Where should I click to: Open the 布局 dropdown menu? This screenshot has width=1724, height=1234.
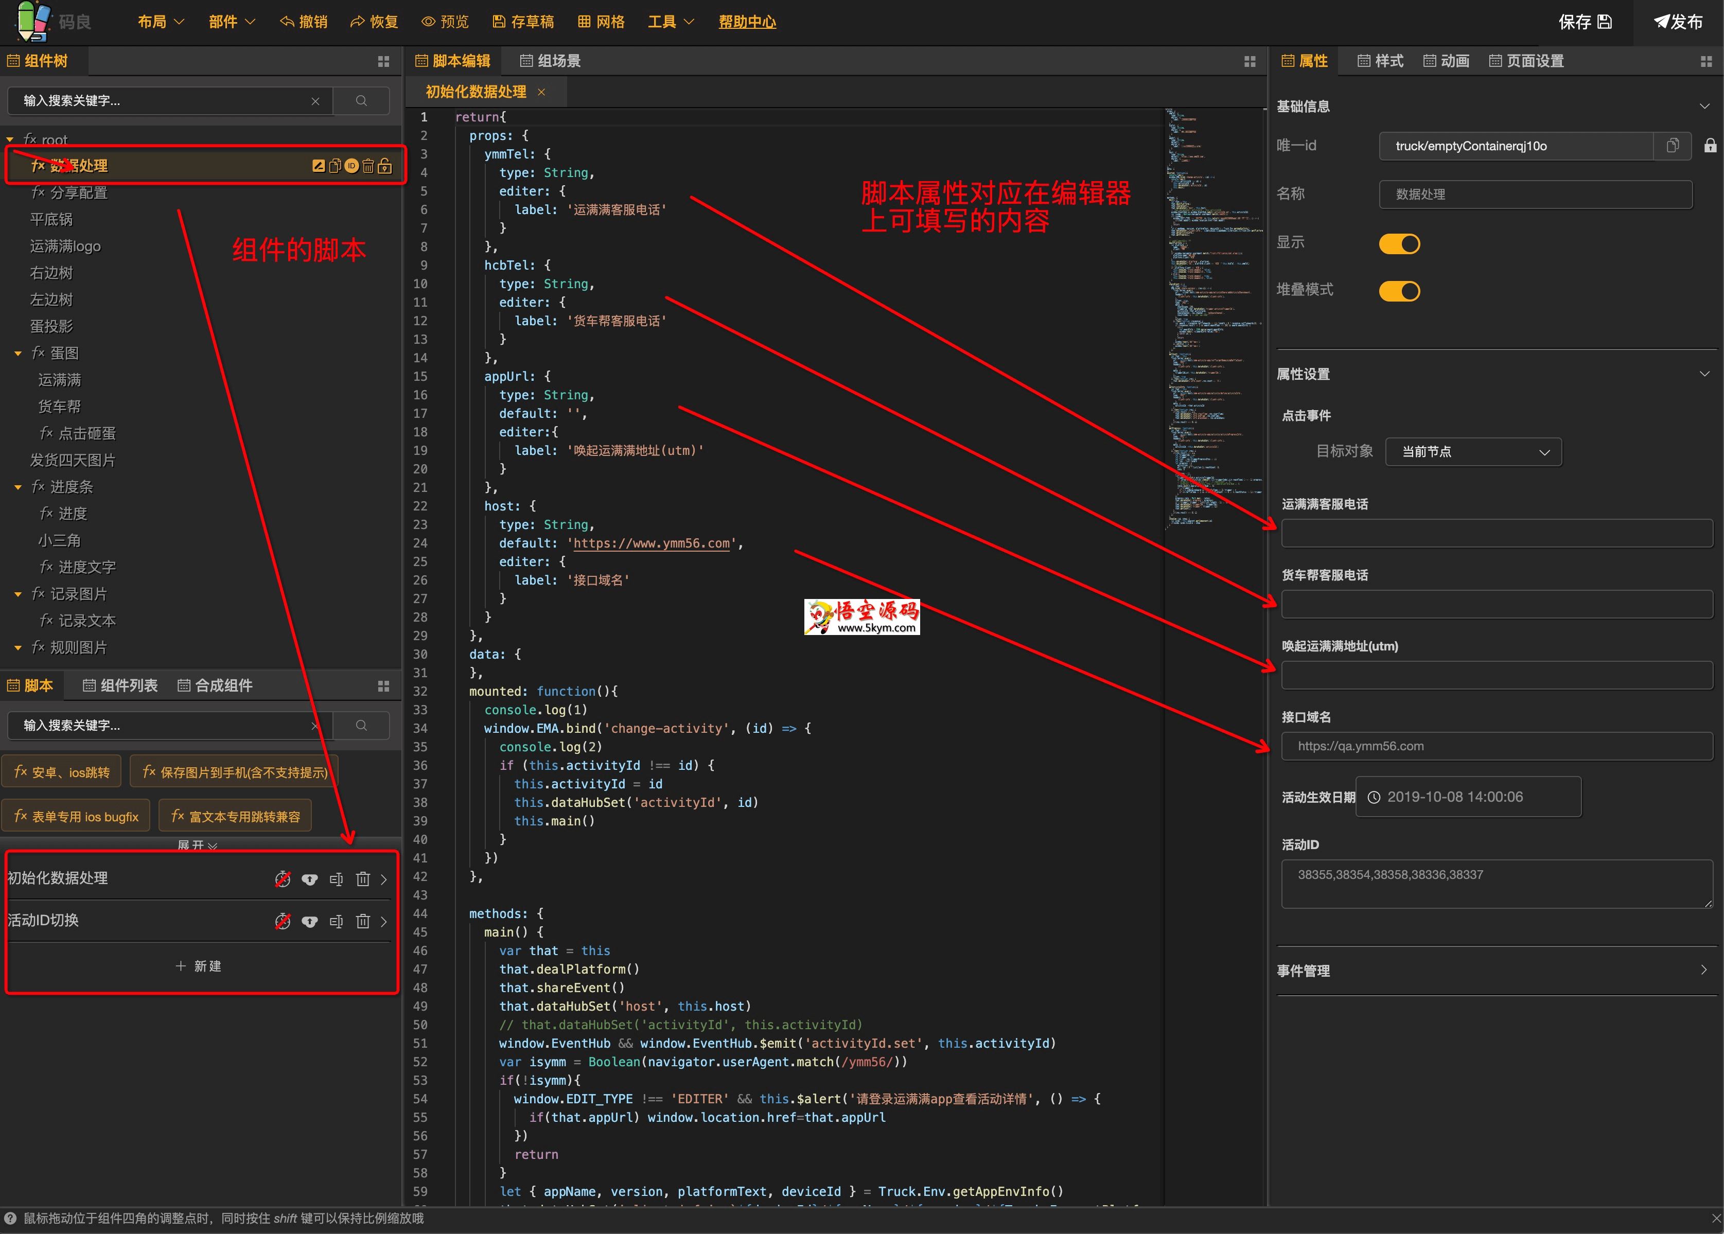click(161, 21)
